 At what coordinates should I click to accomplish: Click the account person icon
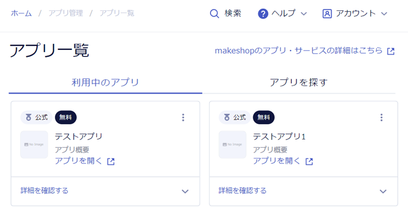[327, 14]
